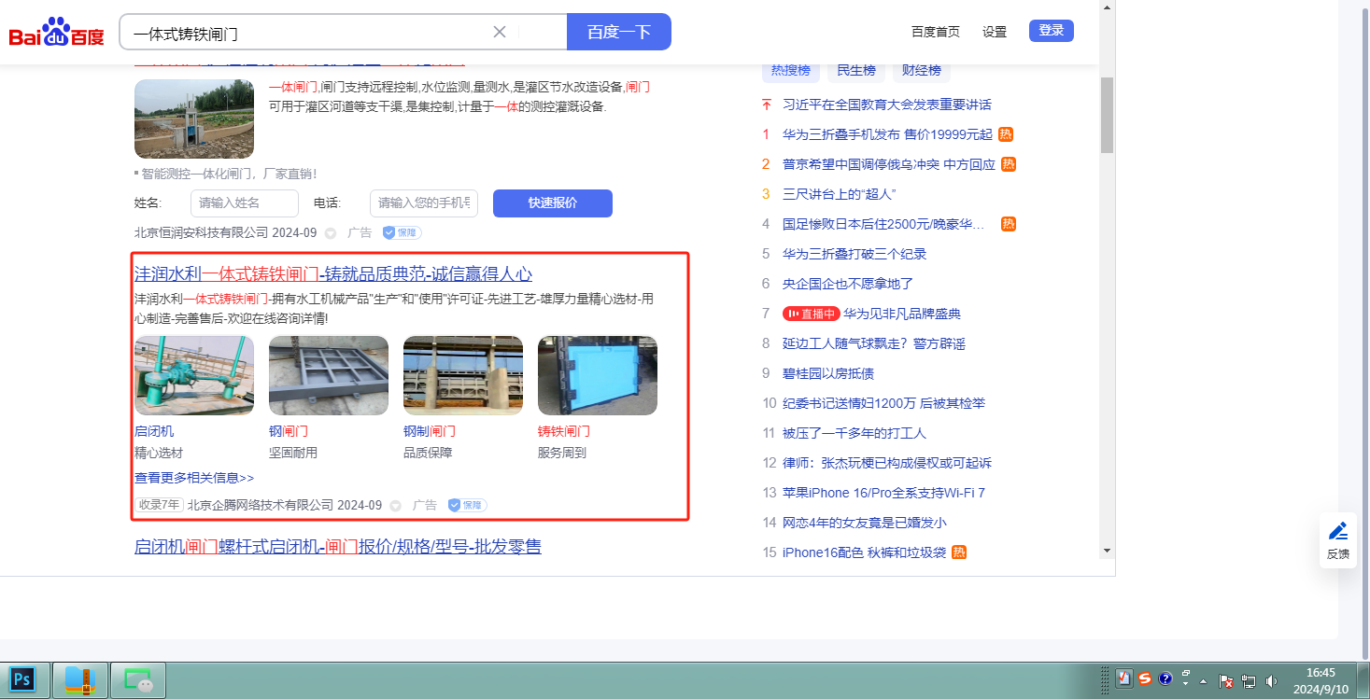The image size is (1370, 699).
Task: Open hot search 三尺讲台上的"超人"
Action: [840, 194]
